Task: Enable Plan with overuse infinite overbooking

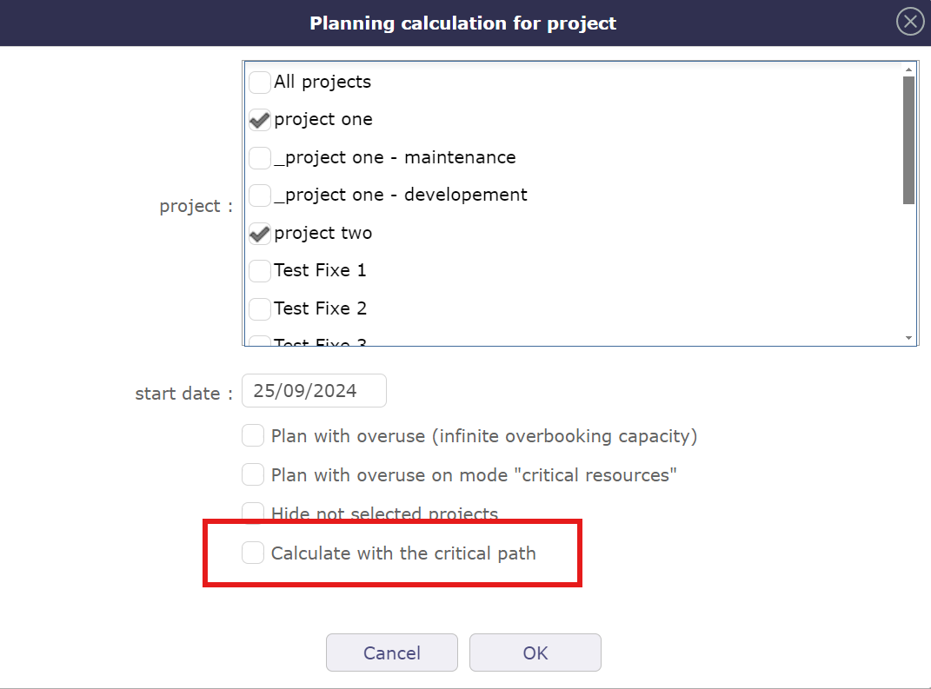Action: click(253, 435)
